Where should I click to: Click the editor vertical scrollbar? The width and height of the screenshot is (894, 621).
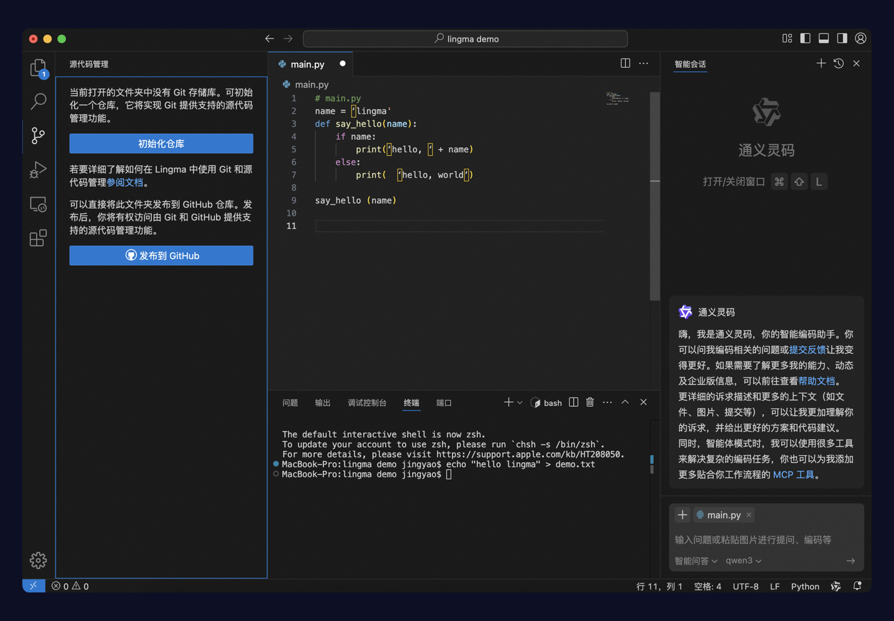(x=654, y=196)
